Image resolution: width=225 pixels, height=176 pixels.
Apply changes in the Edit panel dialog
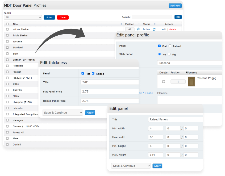point(157,166)
